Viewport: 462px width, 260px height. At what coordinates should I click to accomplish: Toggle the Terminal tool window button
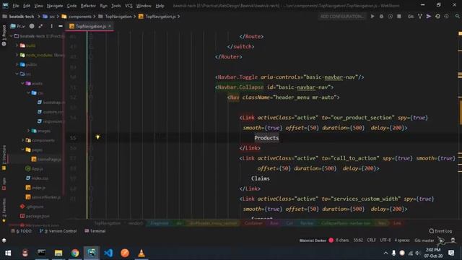pyautogui.click(x=95, y=231)
